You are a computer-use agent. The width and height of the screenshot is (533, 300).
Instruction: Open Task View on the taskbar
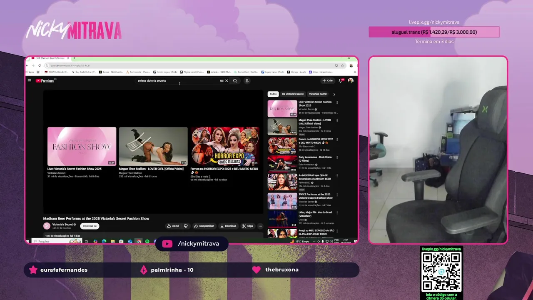click(87, 241)
